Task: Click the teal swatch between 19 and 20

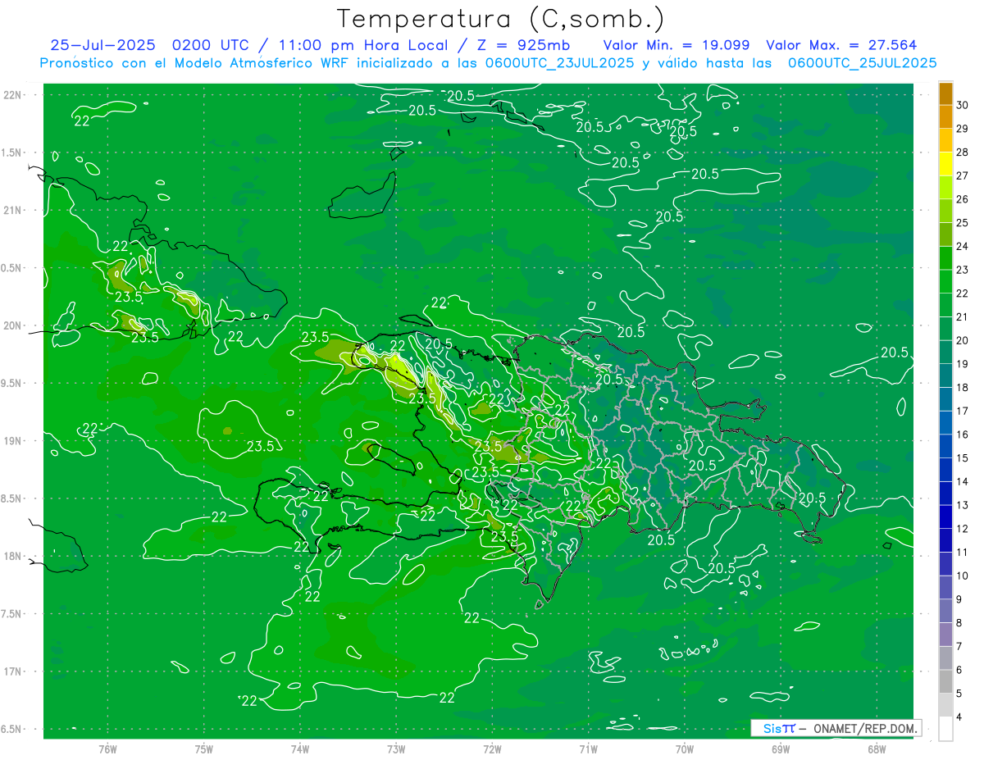Action: [x=945, y=353]
